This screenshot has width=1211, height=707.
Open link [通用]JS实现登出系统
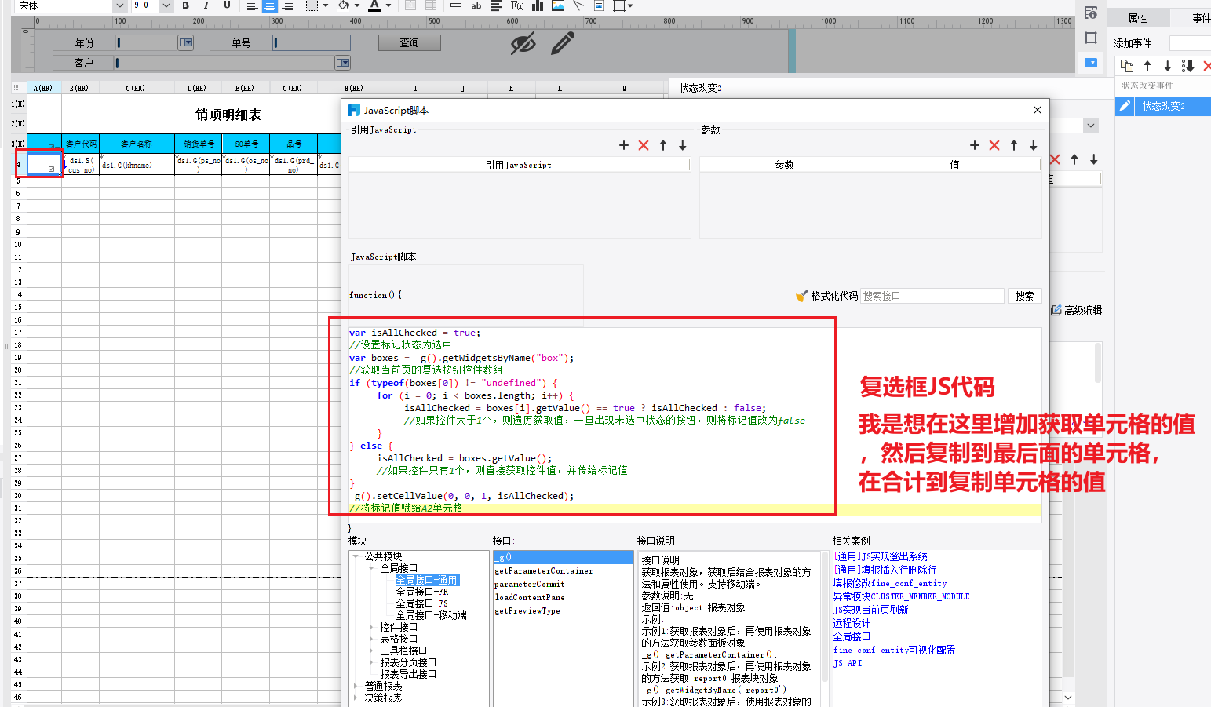click(881, 556)
